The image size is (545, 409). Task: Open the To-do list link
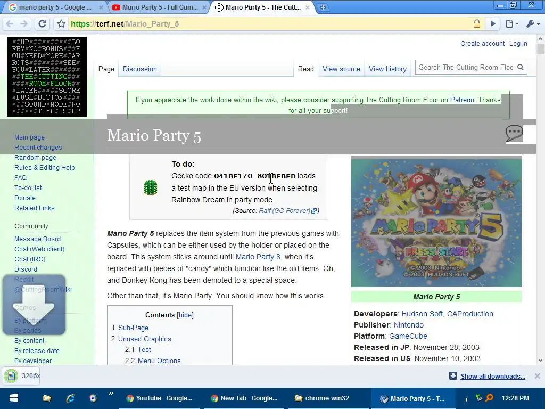click(x=28, y=188)
